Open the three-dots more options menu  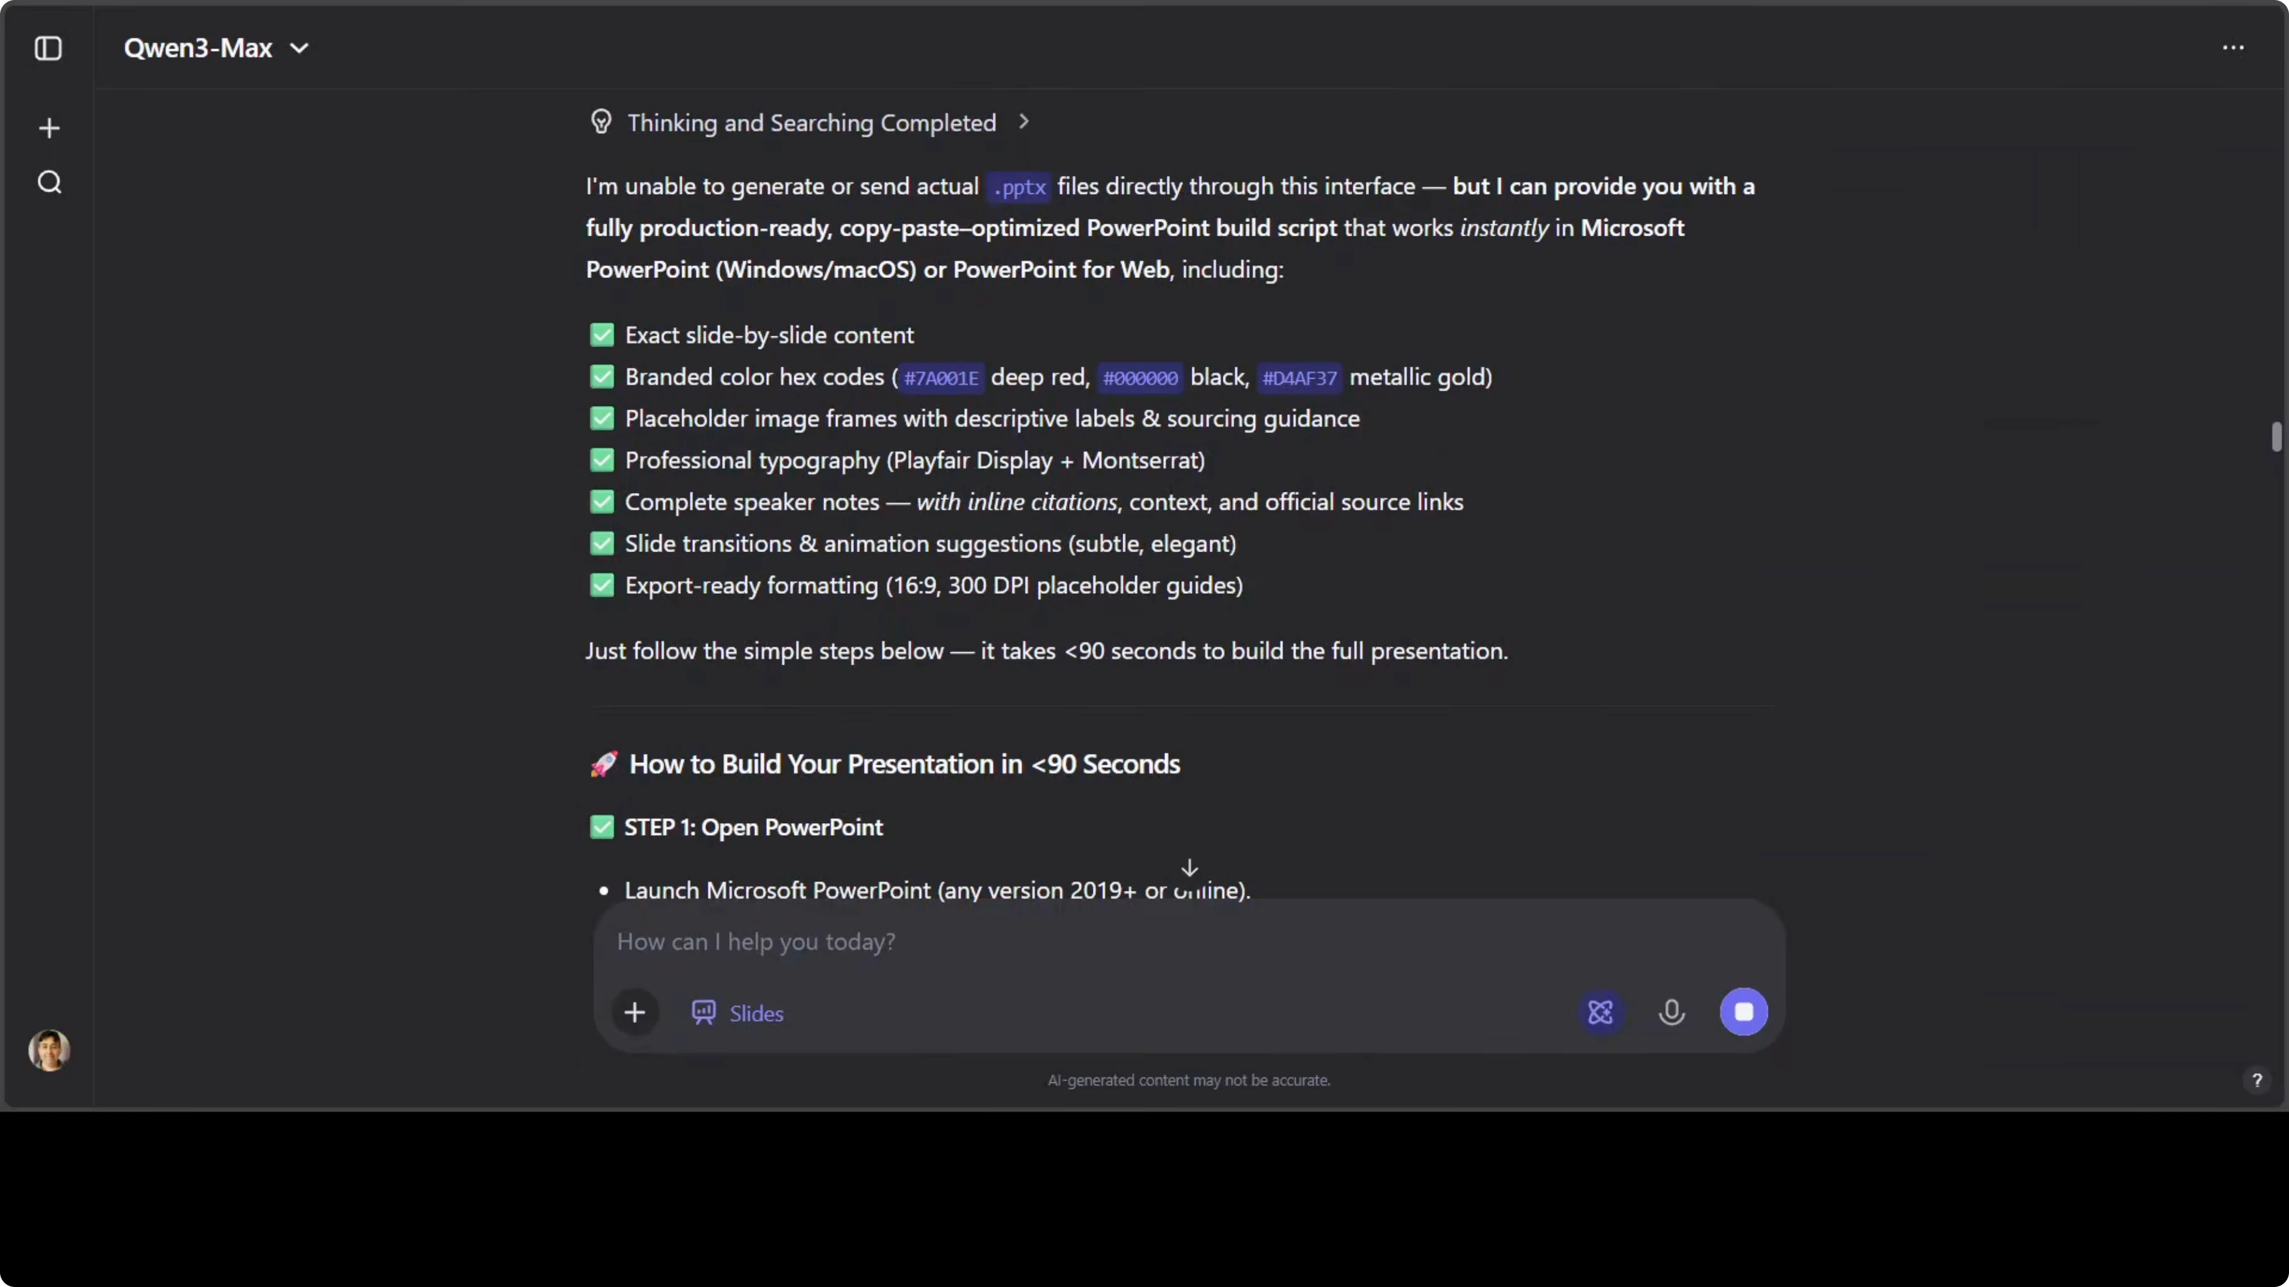(2233, 48)
